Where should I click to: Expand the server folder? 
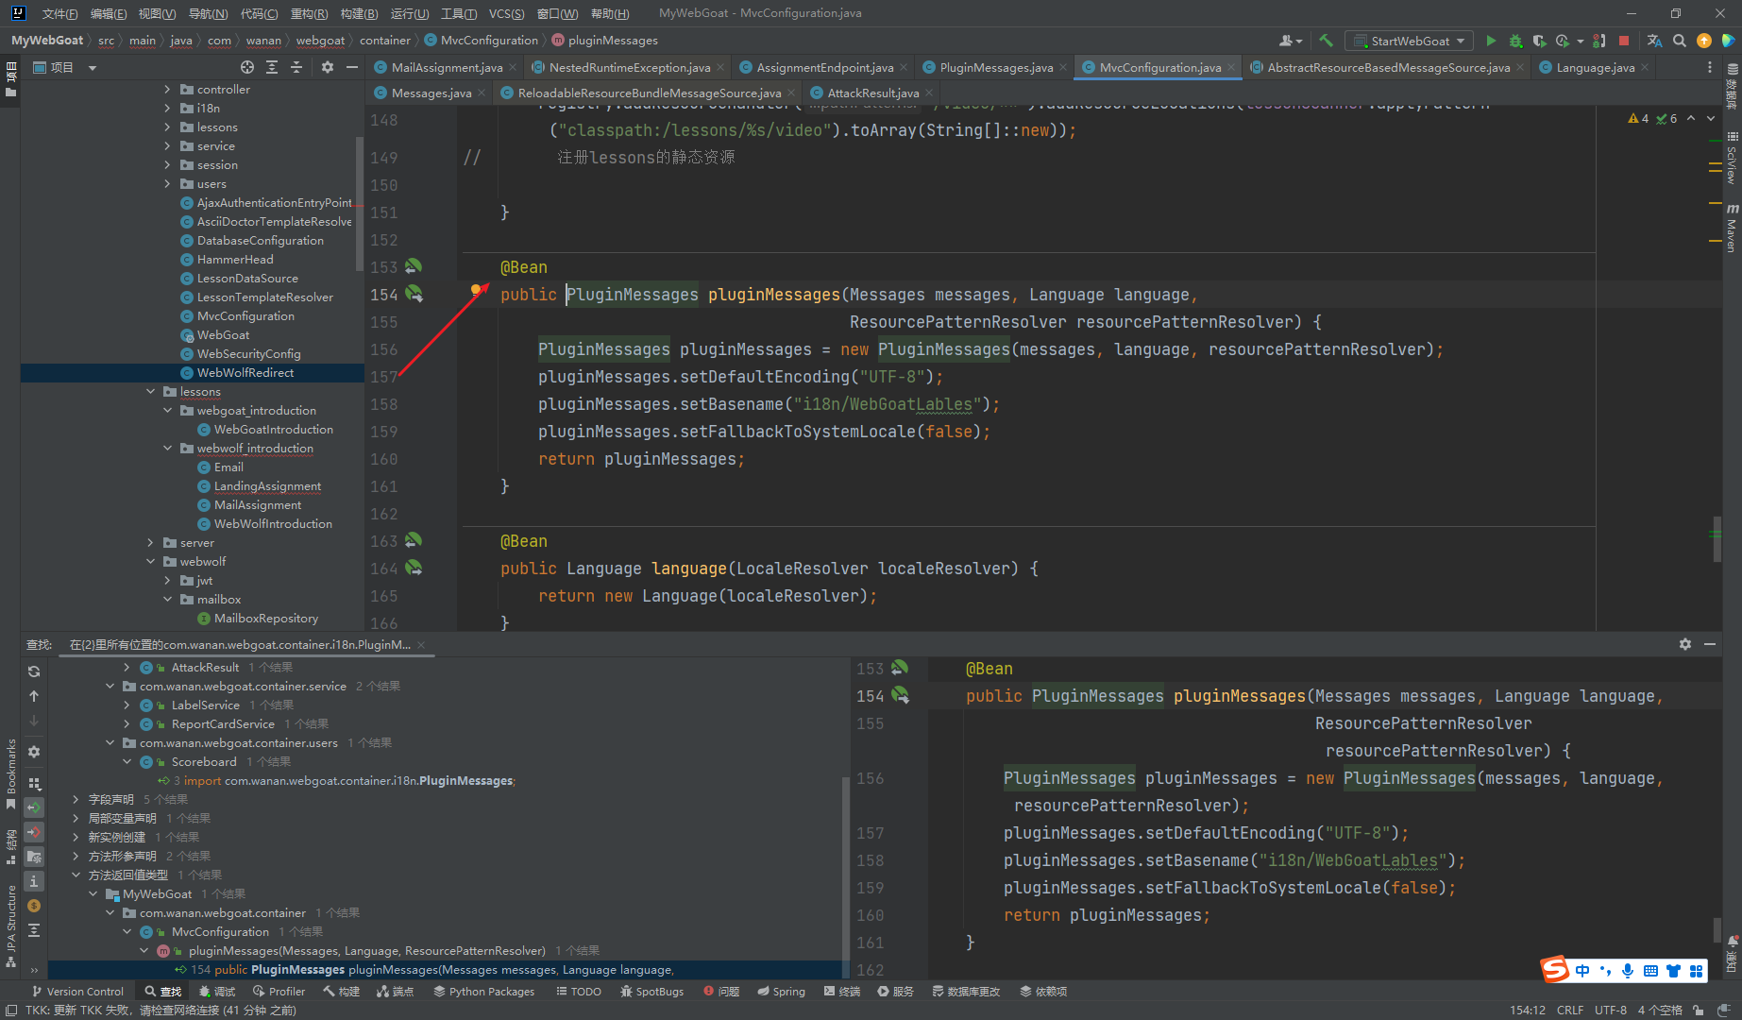point(151,542)
